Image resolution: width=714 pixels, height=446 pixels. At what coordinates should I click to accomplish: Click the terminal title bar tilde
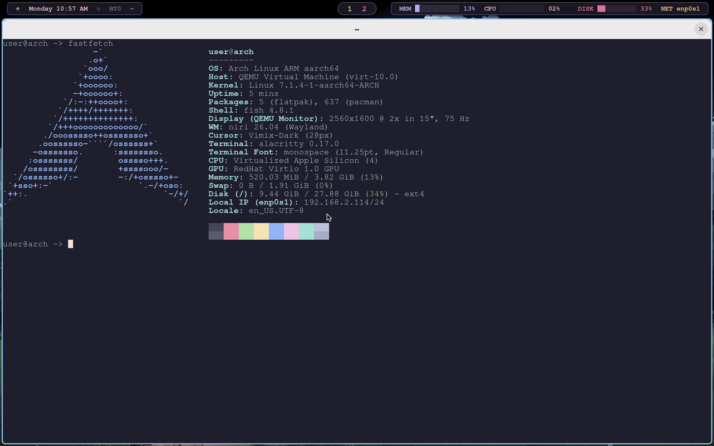357,29
